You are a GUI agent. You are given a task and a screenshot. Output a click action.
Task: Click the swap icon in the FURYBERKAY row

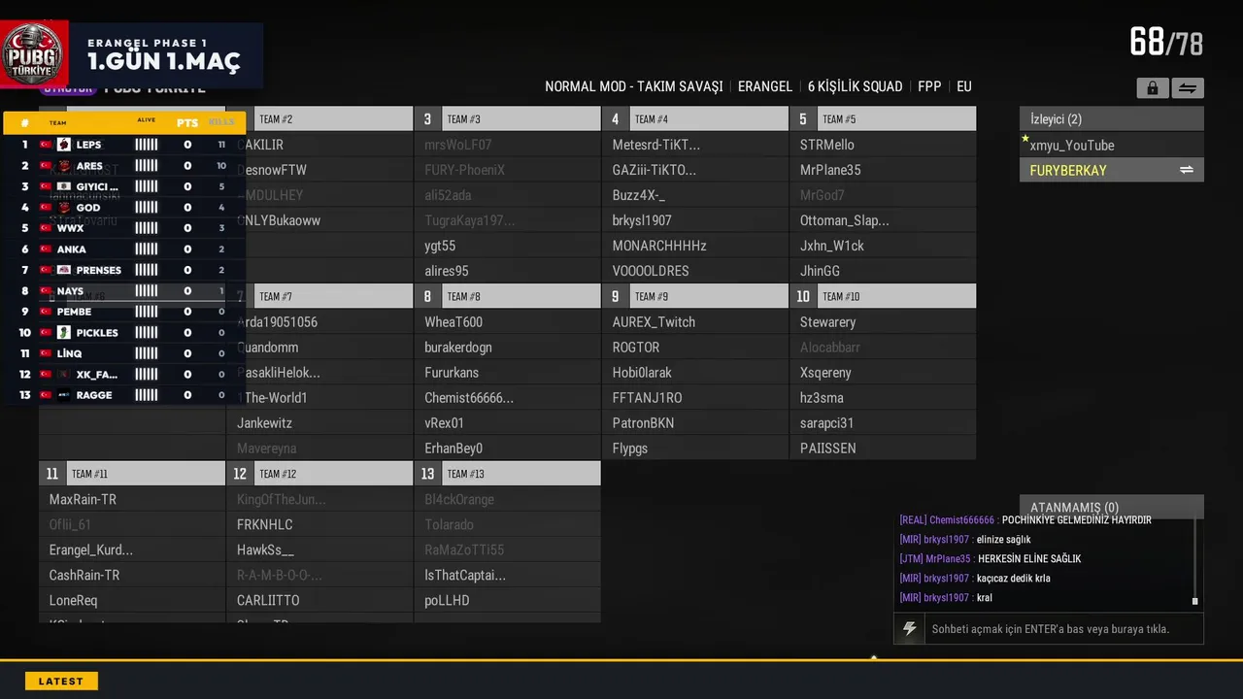(x=1186, y=170)
